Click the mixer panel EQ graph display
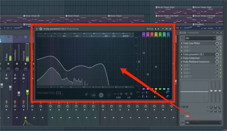The height and width of the screenshot is (131, 227). 194,92
